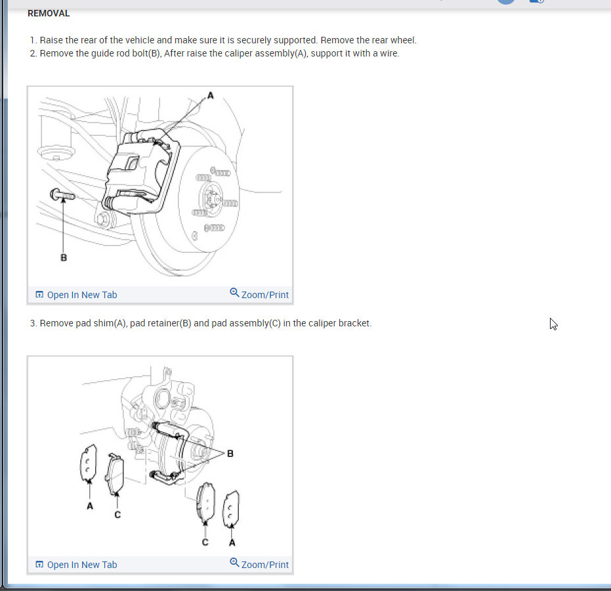The width and height of the screenshot is (611, 591).
Task: Open caliper assembly diagram in new tab
Action: pos(76,295)
